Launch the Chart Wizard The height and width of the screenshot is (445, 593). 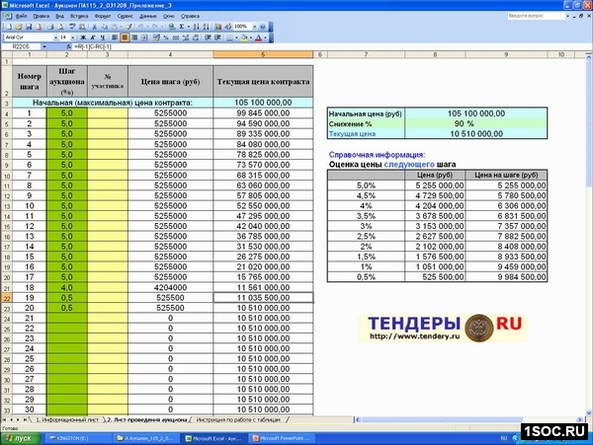coord(218,27)
